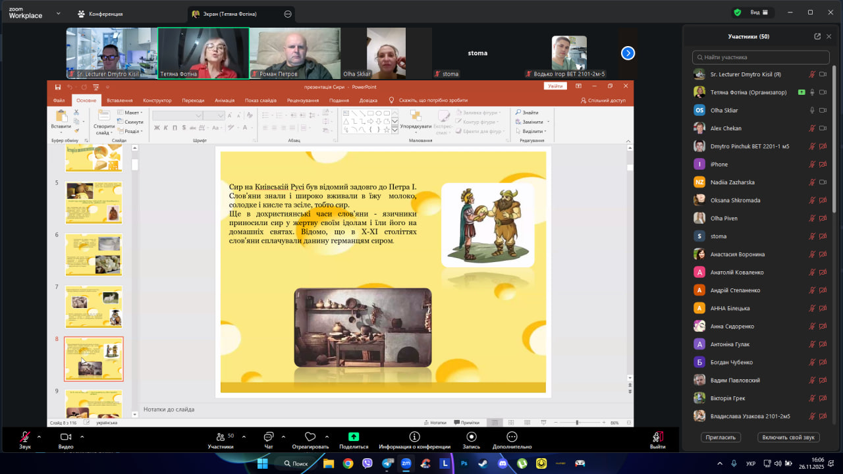Expand audio options arrow next to Звук

pyautogui.click(x=39, y=436)
